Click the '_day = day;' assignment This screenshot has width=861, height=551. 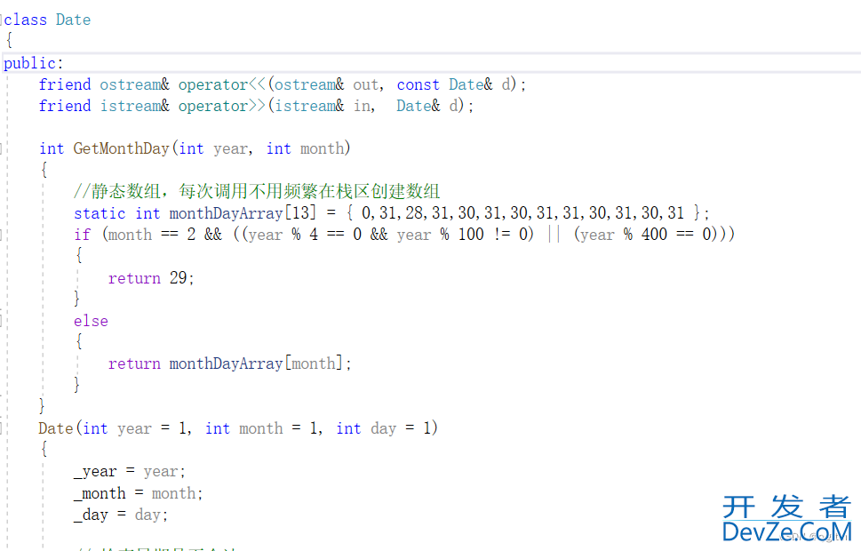point(121,515)
